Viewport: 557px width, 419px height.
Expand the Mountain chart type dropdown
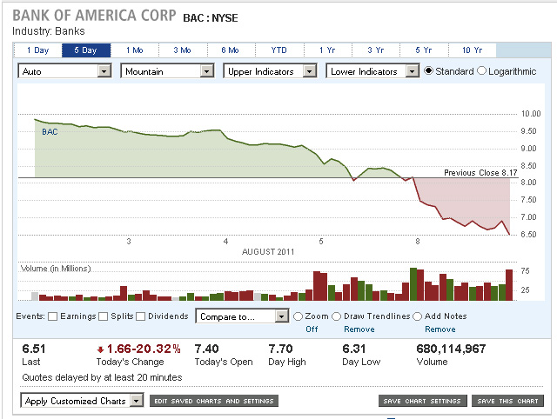(167, 71)
